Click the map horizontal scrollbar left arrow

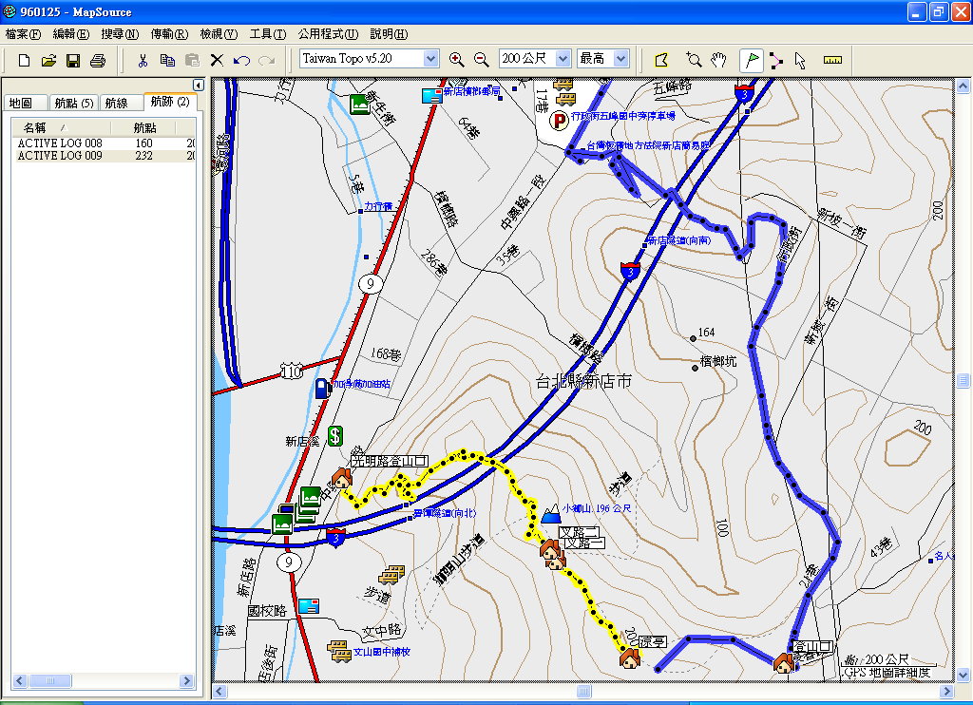coord(219,691)
